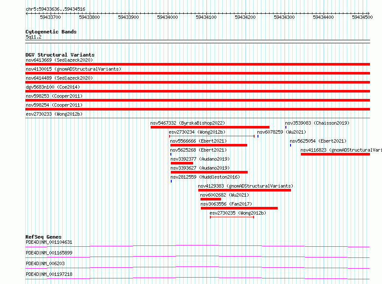The image size is (382, 284).
Task: Click the blue marker under nsv5625054 (Ebert2021)
Action: point(291,145)
